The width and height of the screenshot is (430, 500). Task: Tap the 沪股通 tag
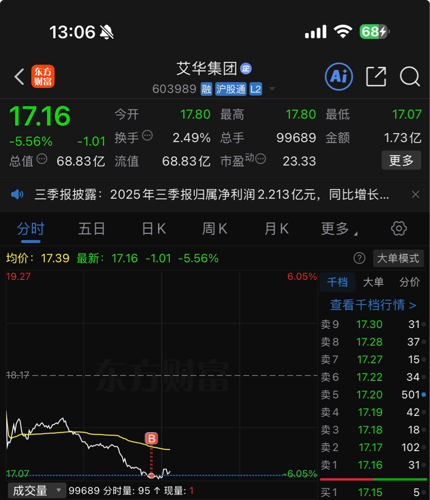point(231,89)
